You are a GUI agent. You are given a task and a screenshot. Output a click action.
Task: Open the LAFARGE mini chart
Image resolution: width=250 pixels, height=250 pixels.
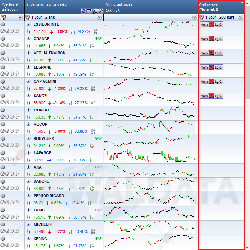pyautogui.click(x=149, y=156)
